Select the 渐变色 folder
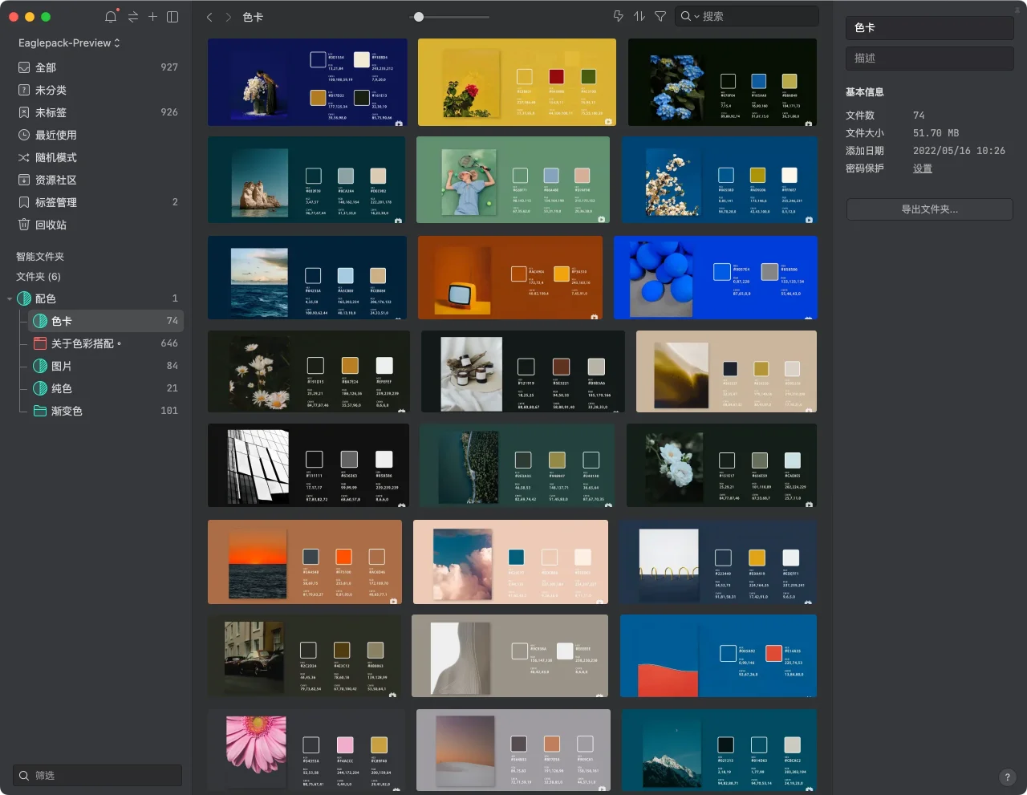This screenshot has width=1027, height=795. pyautogui.click(x=67, y=411)
